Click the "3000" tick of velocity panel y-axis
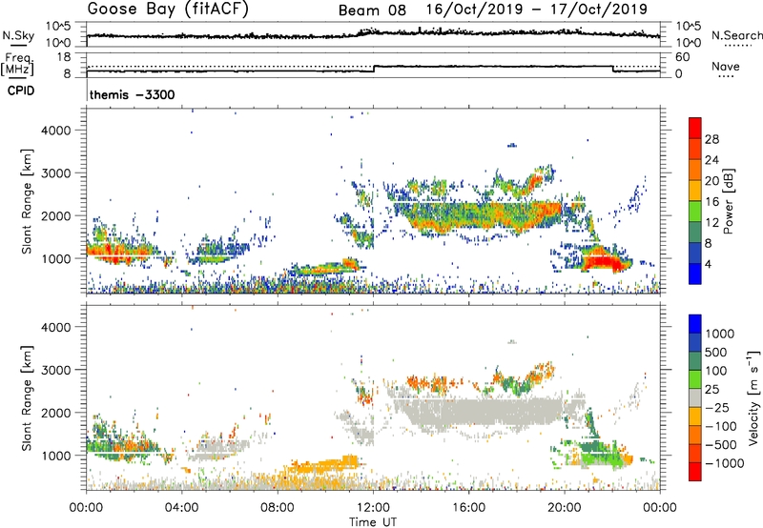 (55, 370)
